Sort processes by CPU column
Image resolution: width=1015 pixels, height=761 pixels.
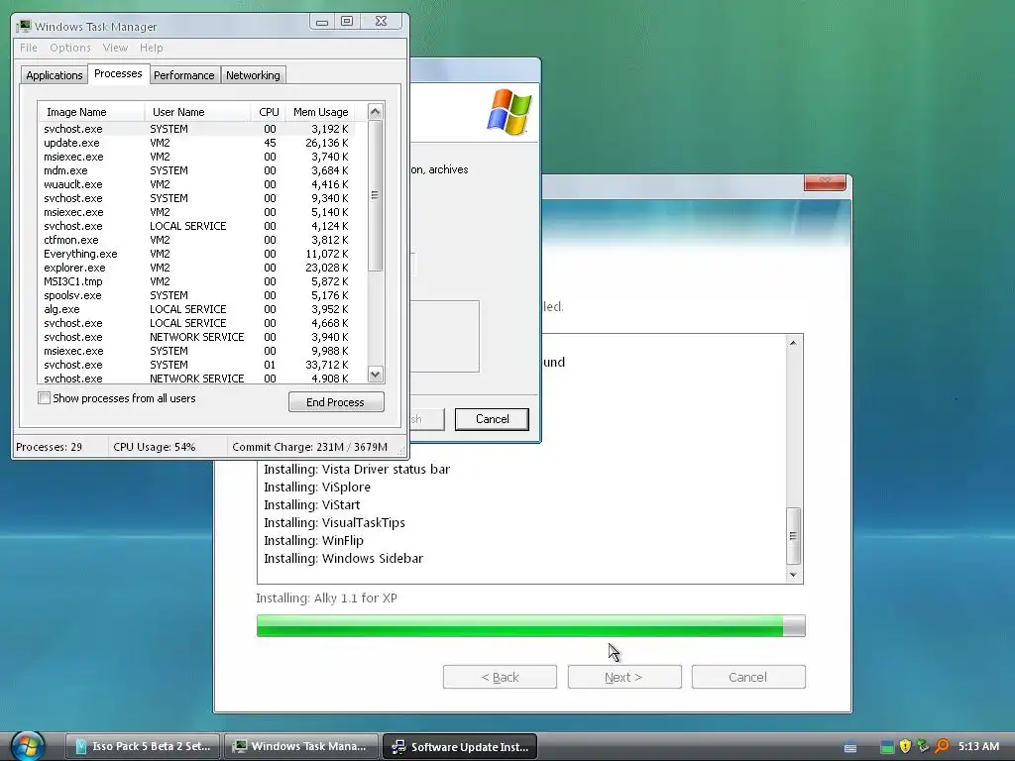click(268, 112)
